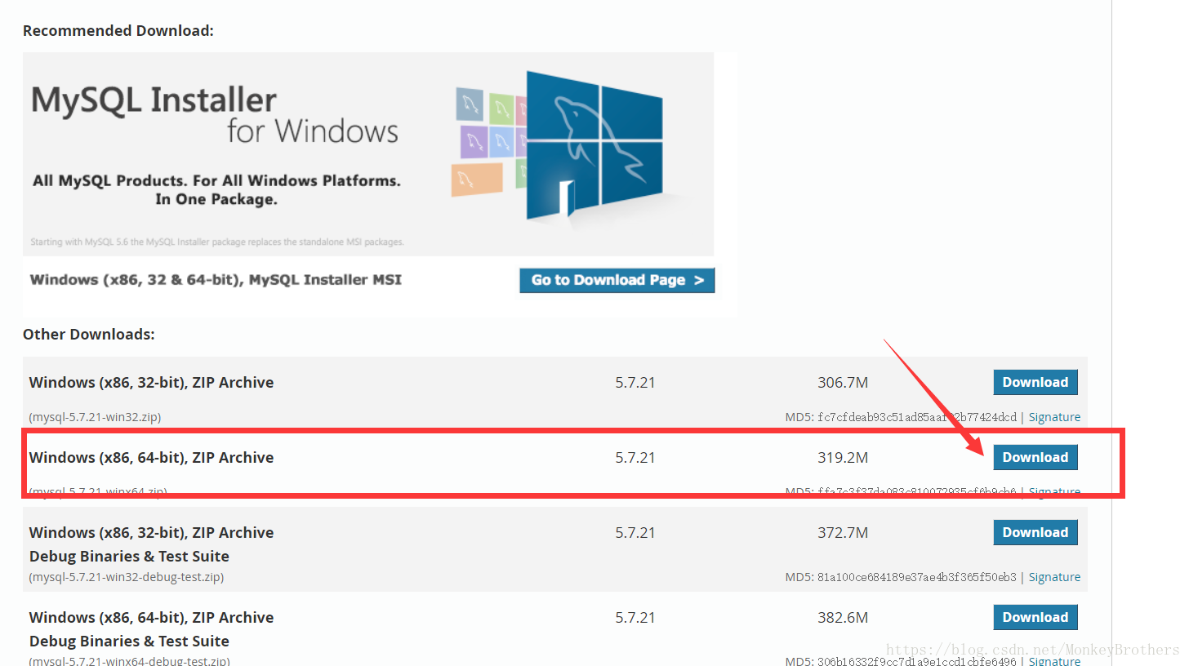Open Signature link for mysql-5.7.21-win32.zip

point(1054,417)
